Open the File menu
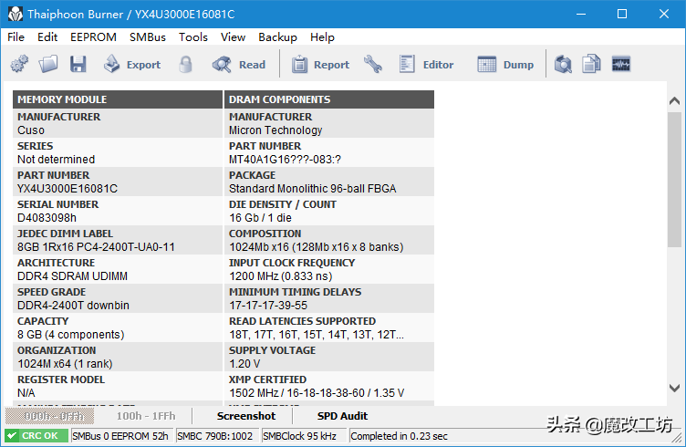 coord(16,37)
